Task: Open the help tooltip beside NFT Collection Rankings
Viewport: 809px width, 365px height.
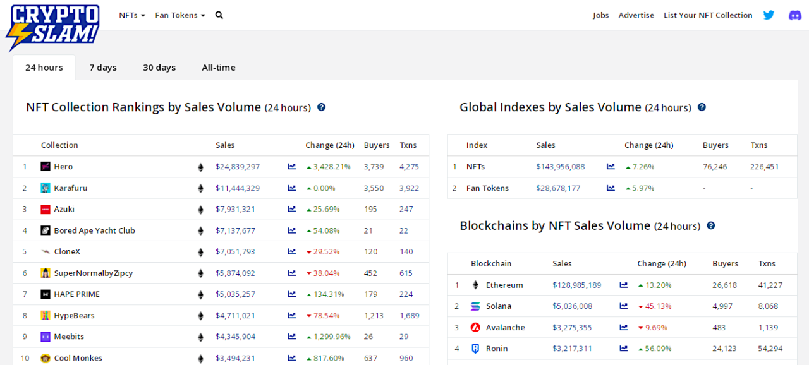Action: [x=321, y=107]
